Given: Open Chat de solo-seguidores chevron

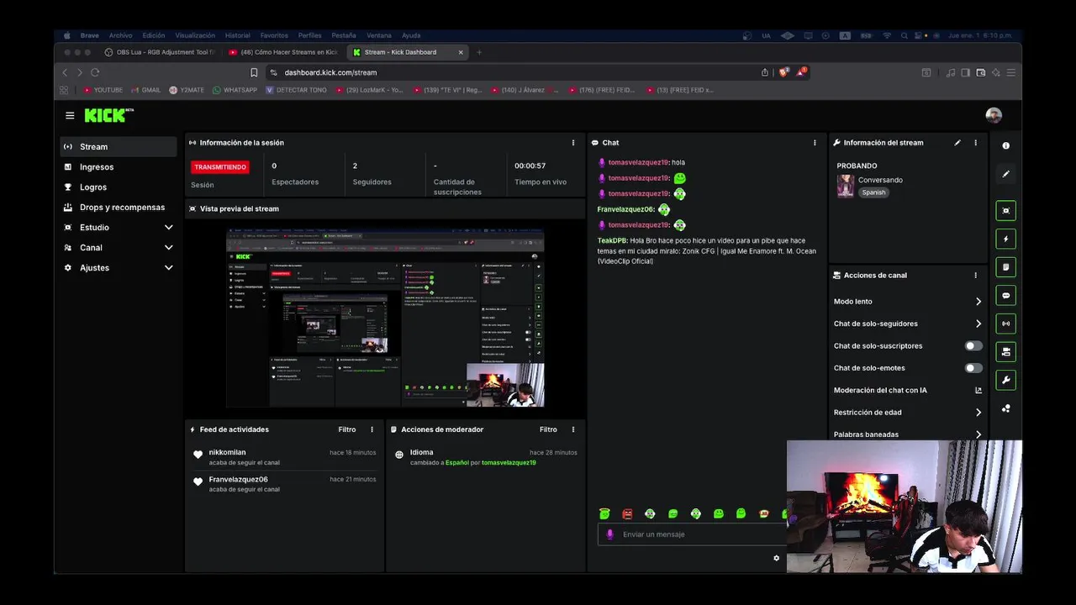Looking at the screenshot, I should pos(978,324).
